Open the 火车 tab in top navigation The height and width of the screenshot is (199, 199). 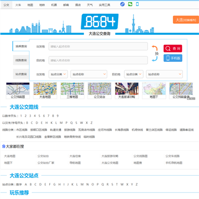(x=18, y=5)
